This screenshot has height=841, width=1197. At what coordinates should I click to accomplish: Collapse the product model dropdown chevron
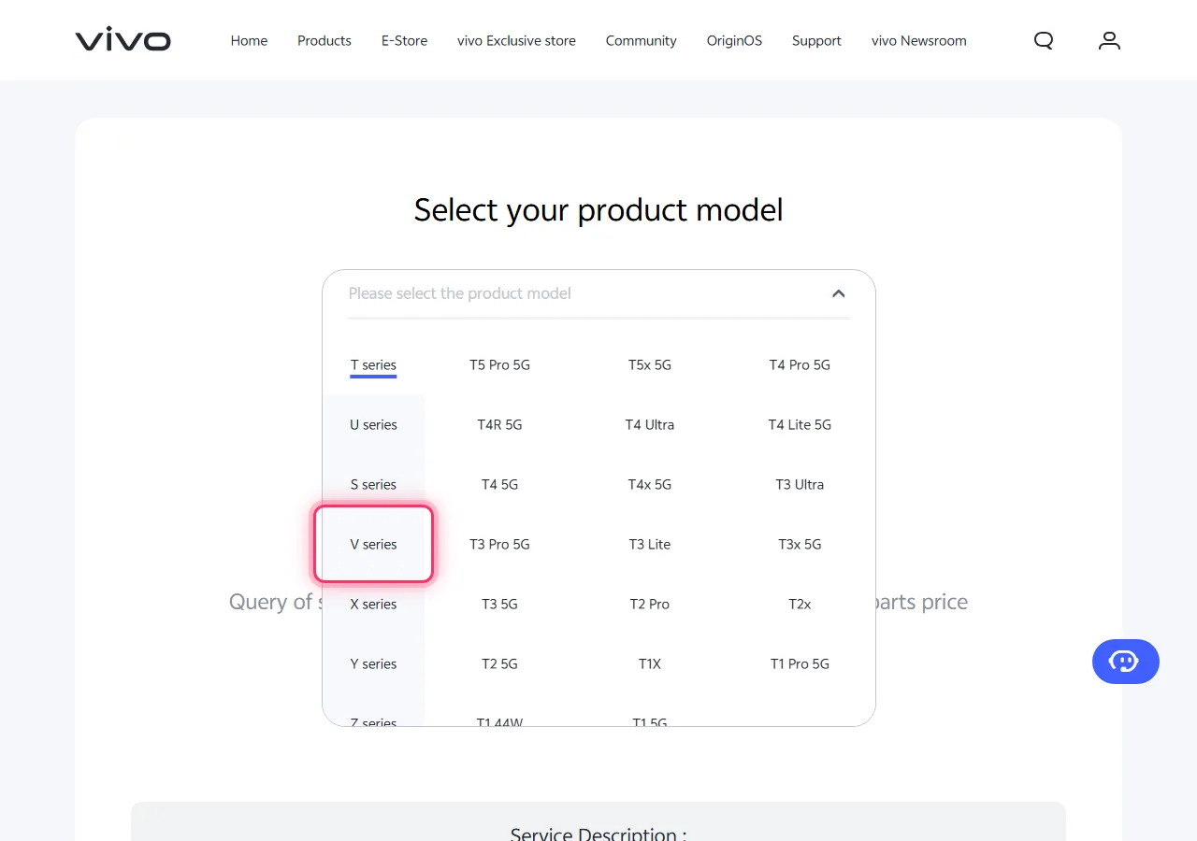tap(839, 293)
